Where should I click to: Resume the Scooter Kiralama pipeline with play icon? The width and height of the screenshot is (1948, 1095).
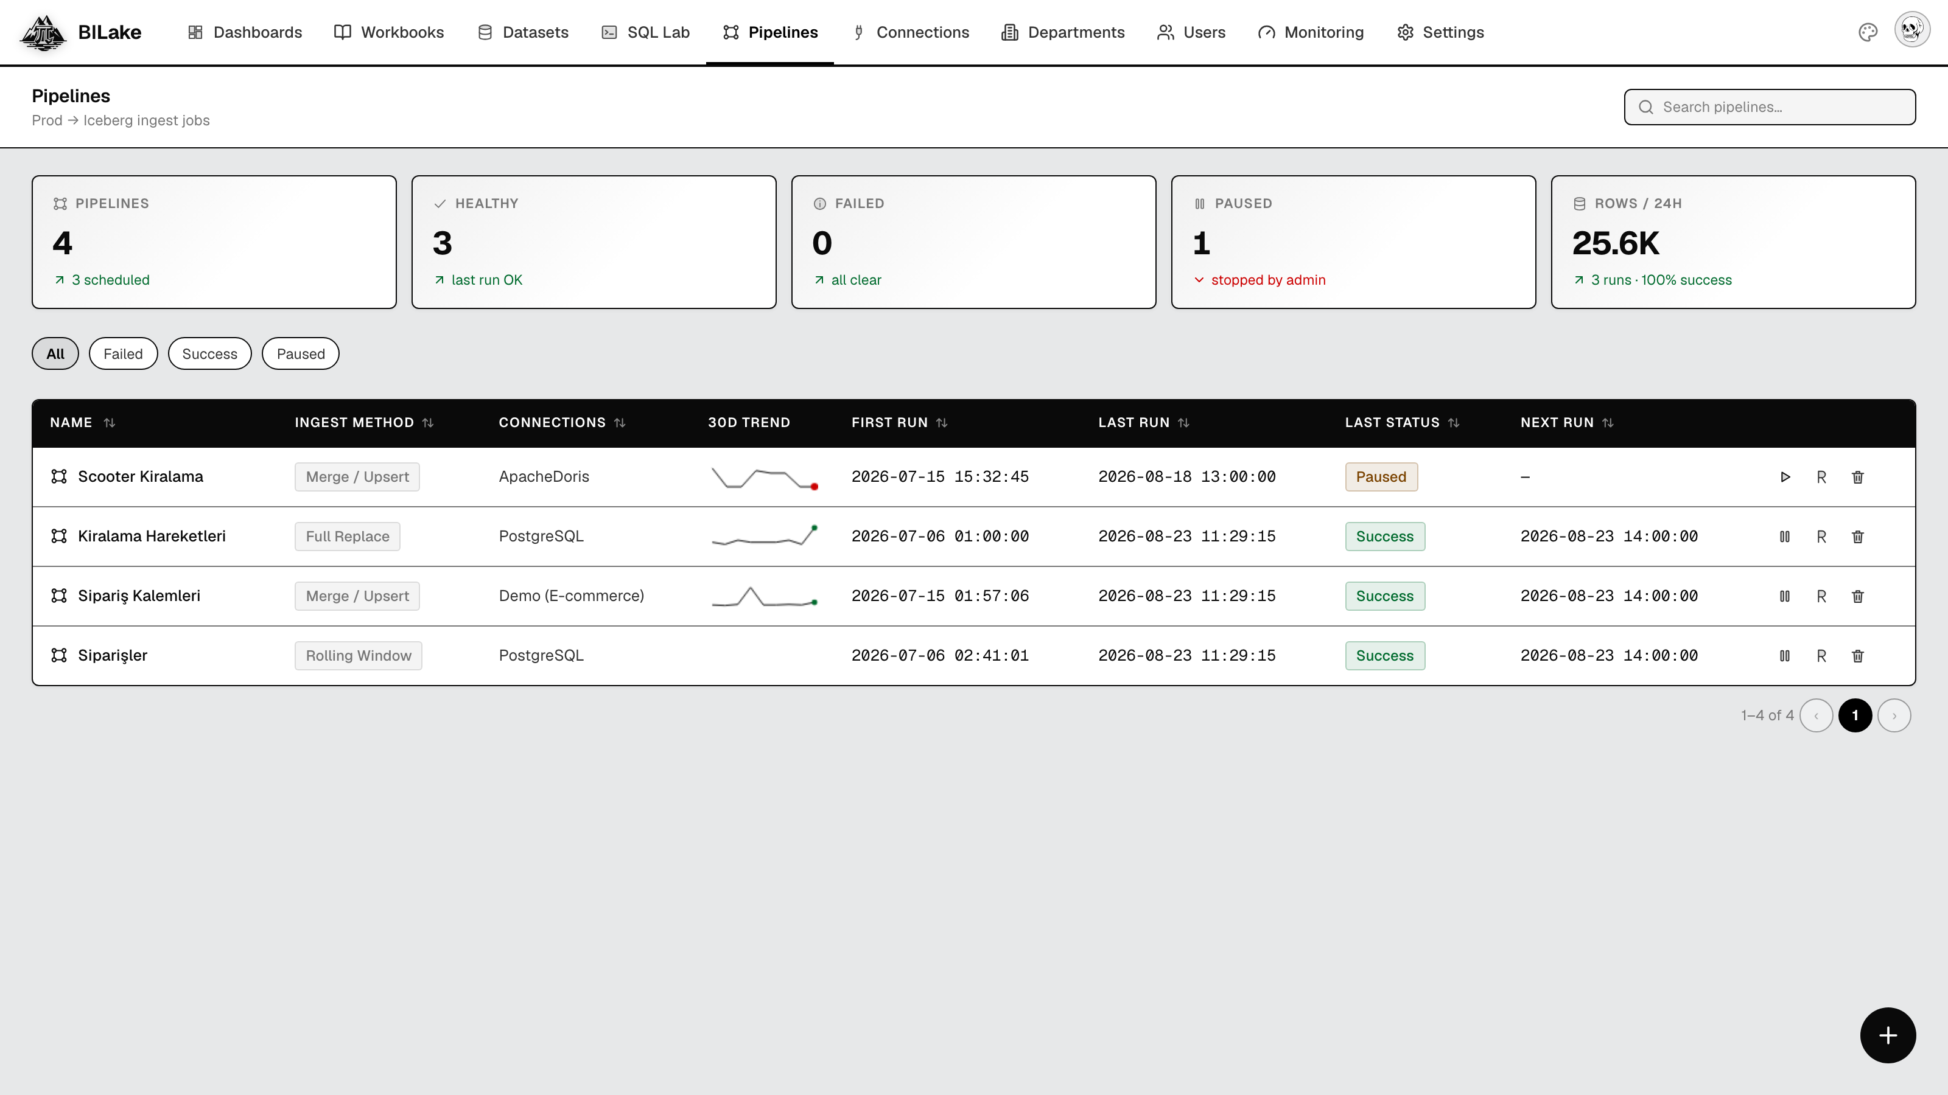(x=1785, y=477)
